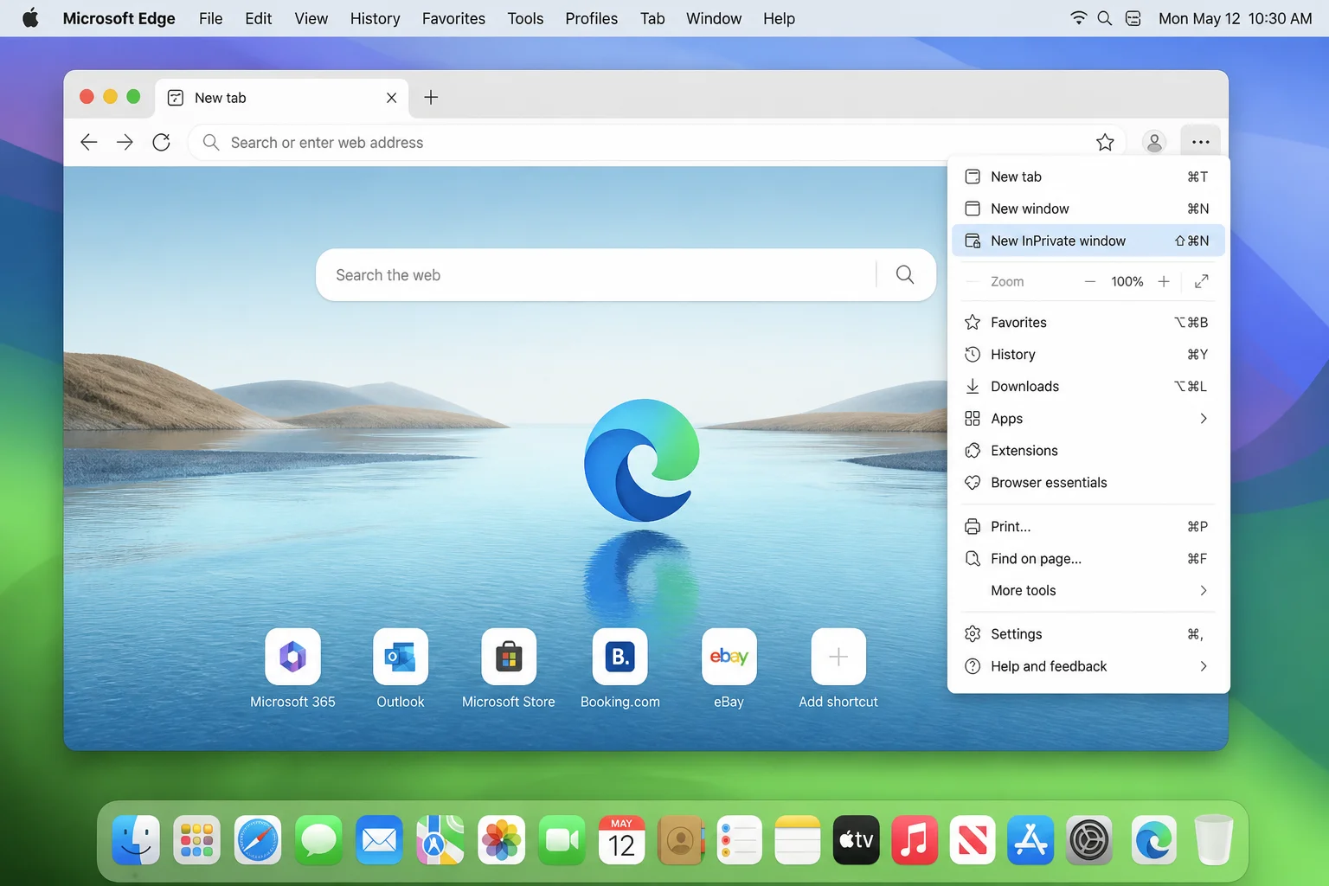Open App Store from the dock
This screenshot has width=1329, height=886.
pyautogui.click(x=1030, y=840)
